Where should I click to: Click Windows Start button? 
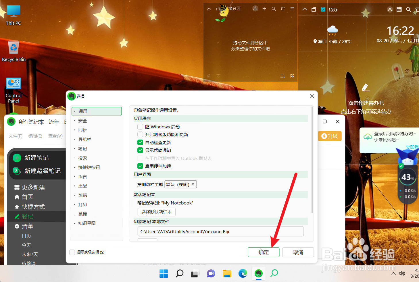tap(164, 273)
